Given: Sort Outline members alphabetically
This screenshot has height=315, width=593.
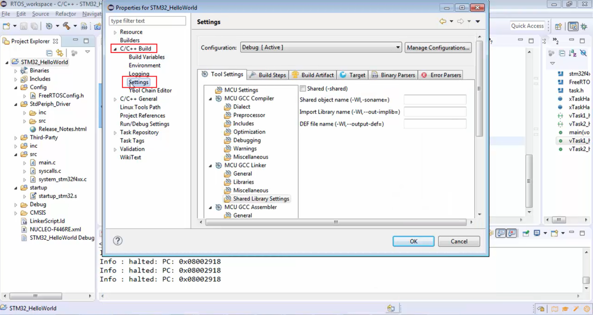Looking at the screenshot, I should click(x=572, y=53).
